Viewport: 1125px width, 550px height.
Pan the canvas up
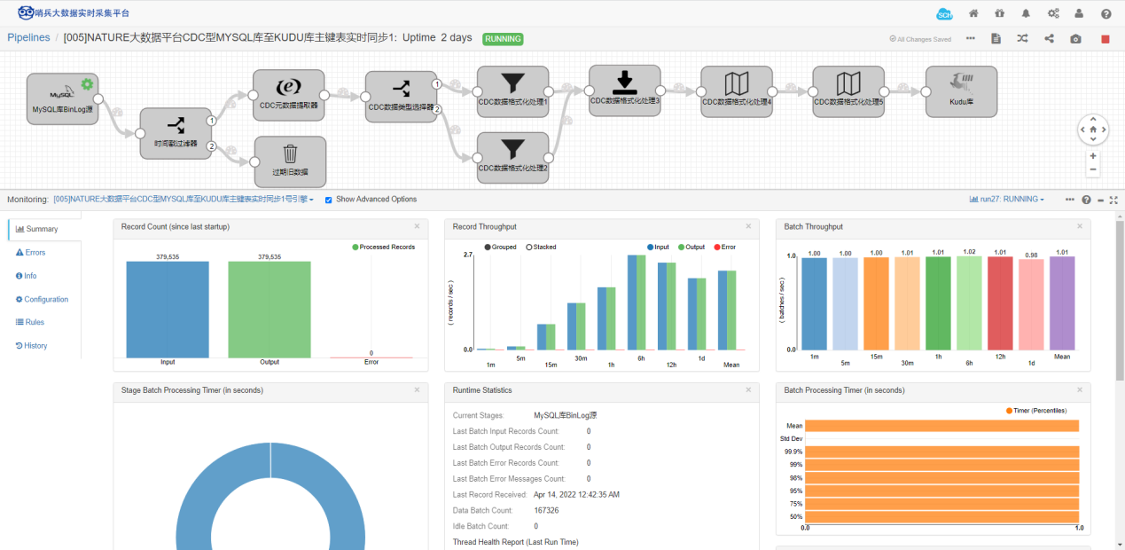(x=1093, y=119)
